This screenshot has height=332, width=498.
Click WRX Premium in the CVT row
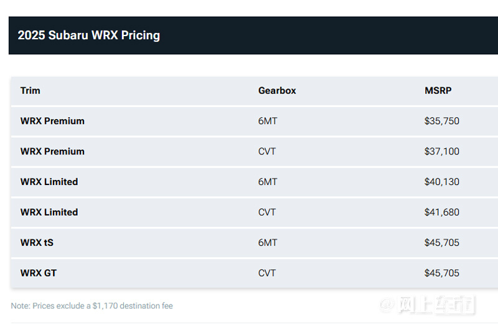coord(52,151)
